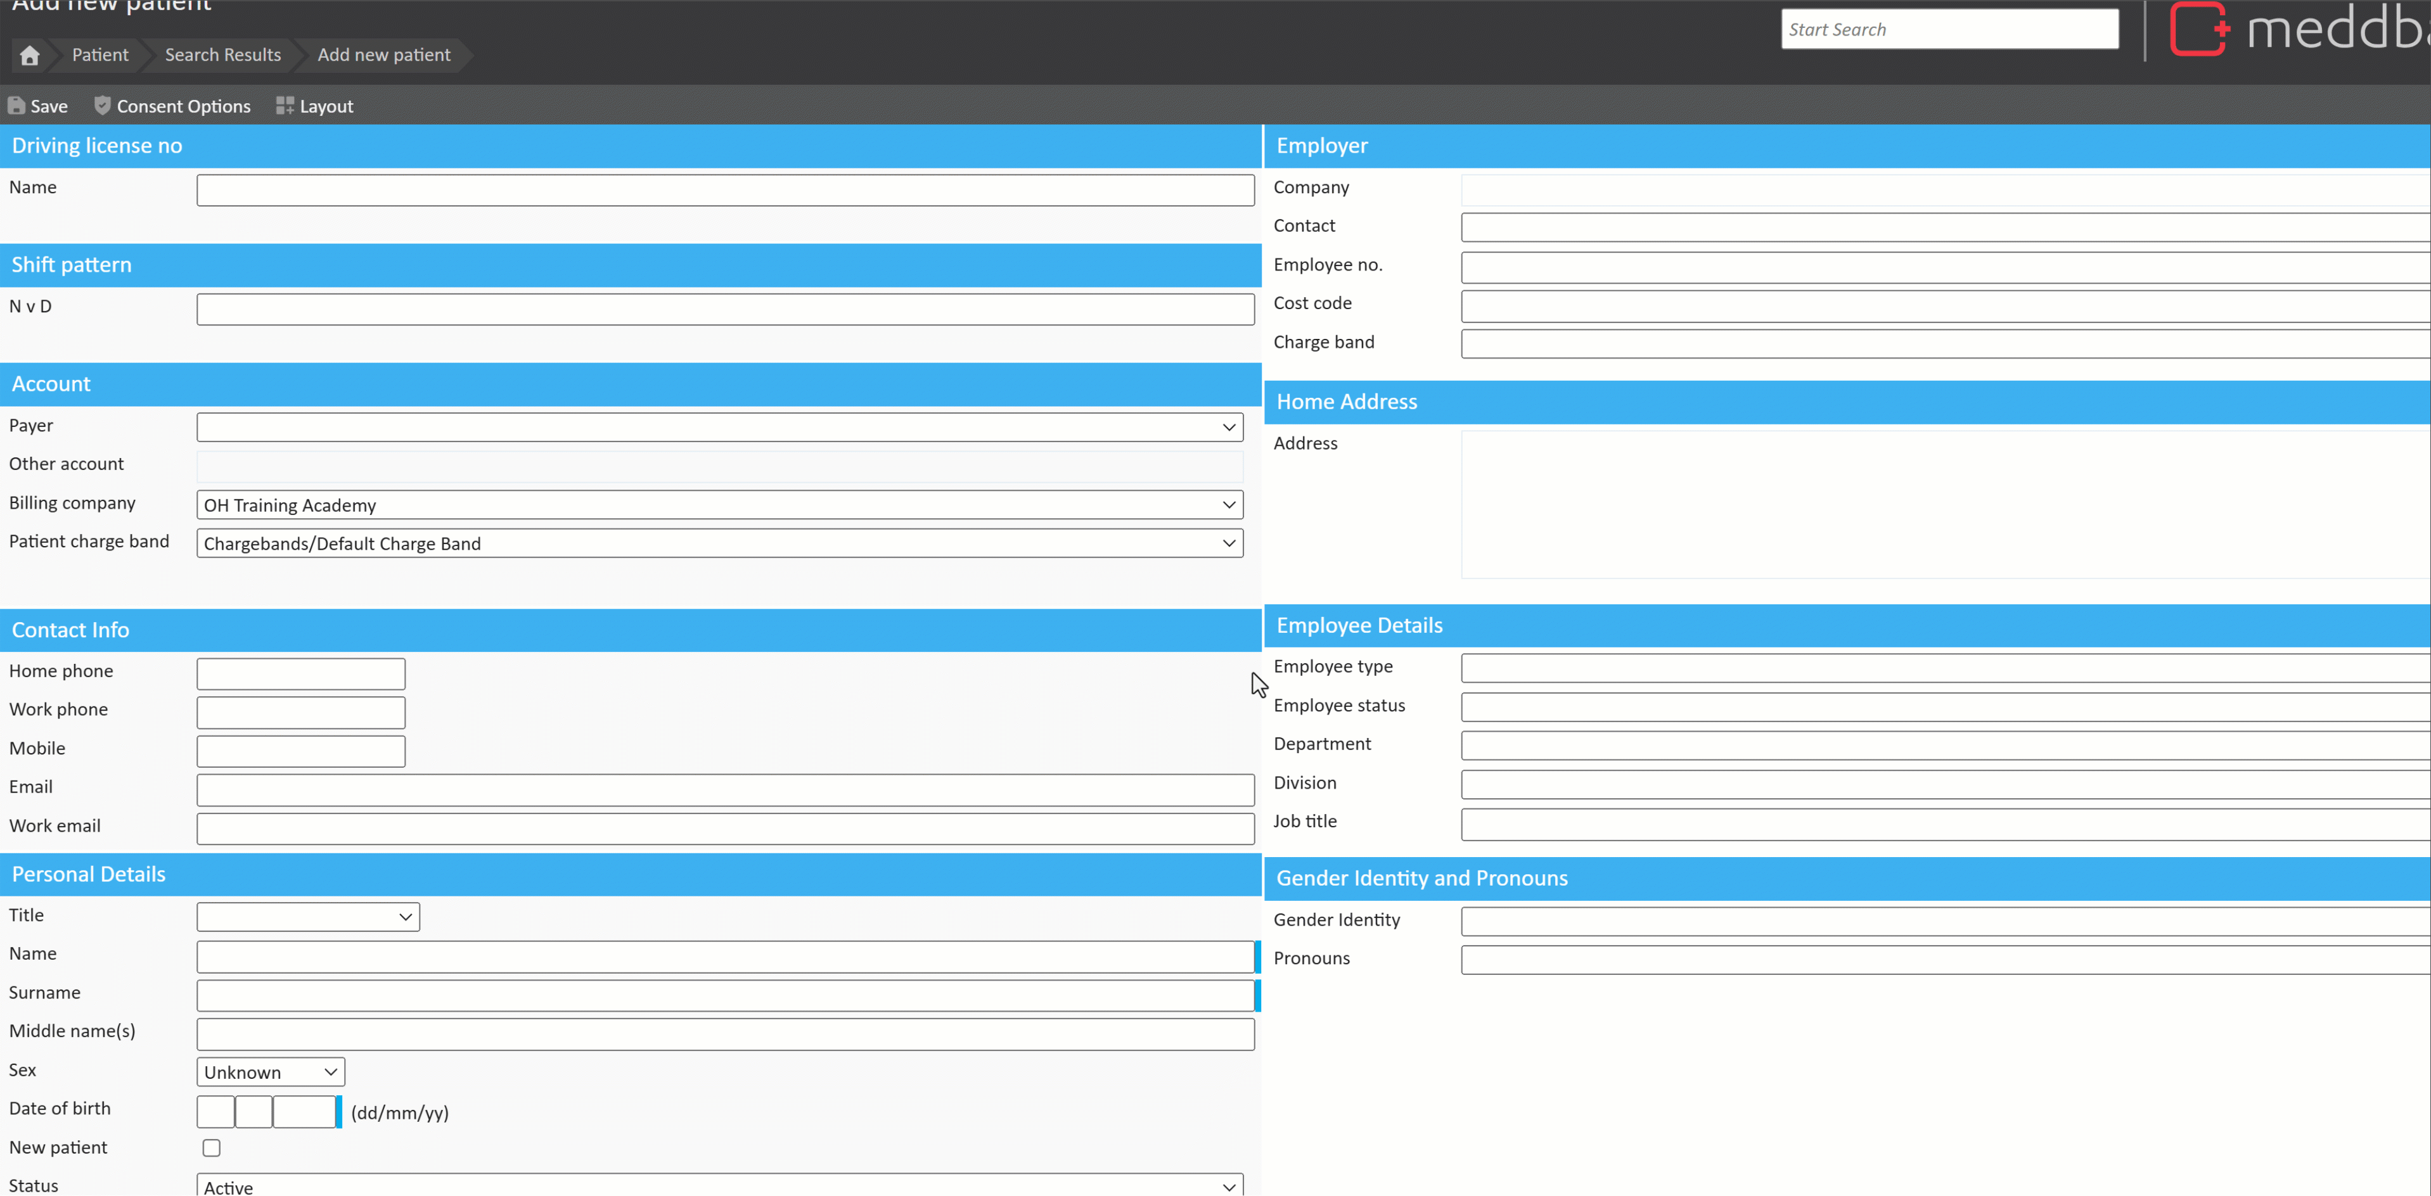
Task: Expand the Billing company dropdown
Action: click(719, 505)
